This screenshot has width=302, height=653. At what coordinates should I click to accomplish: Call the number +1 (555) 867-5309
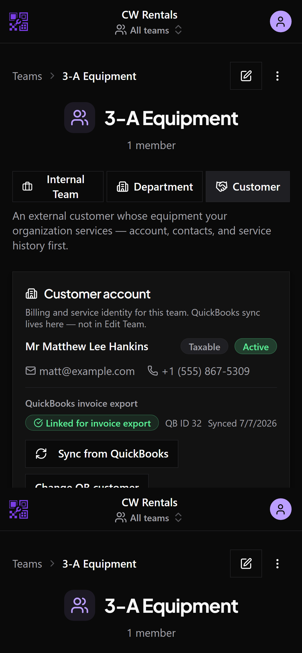pos(206,371)
